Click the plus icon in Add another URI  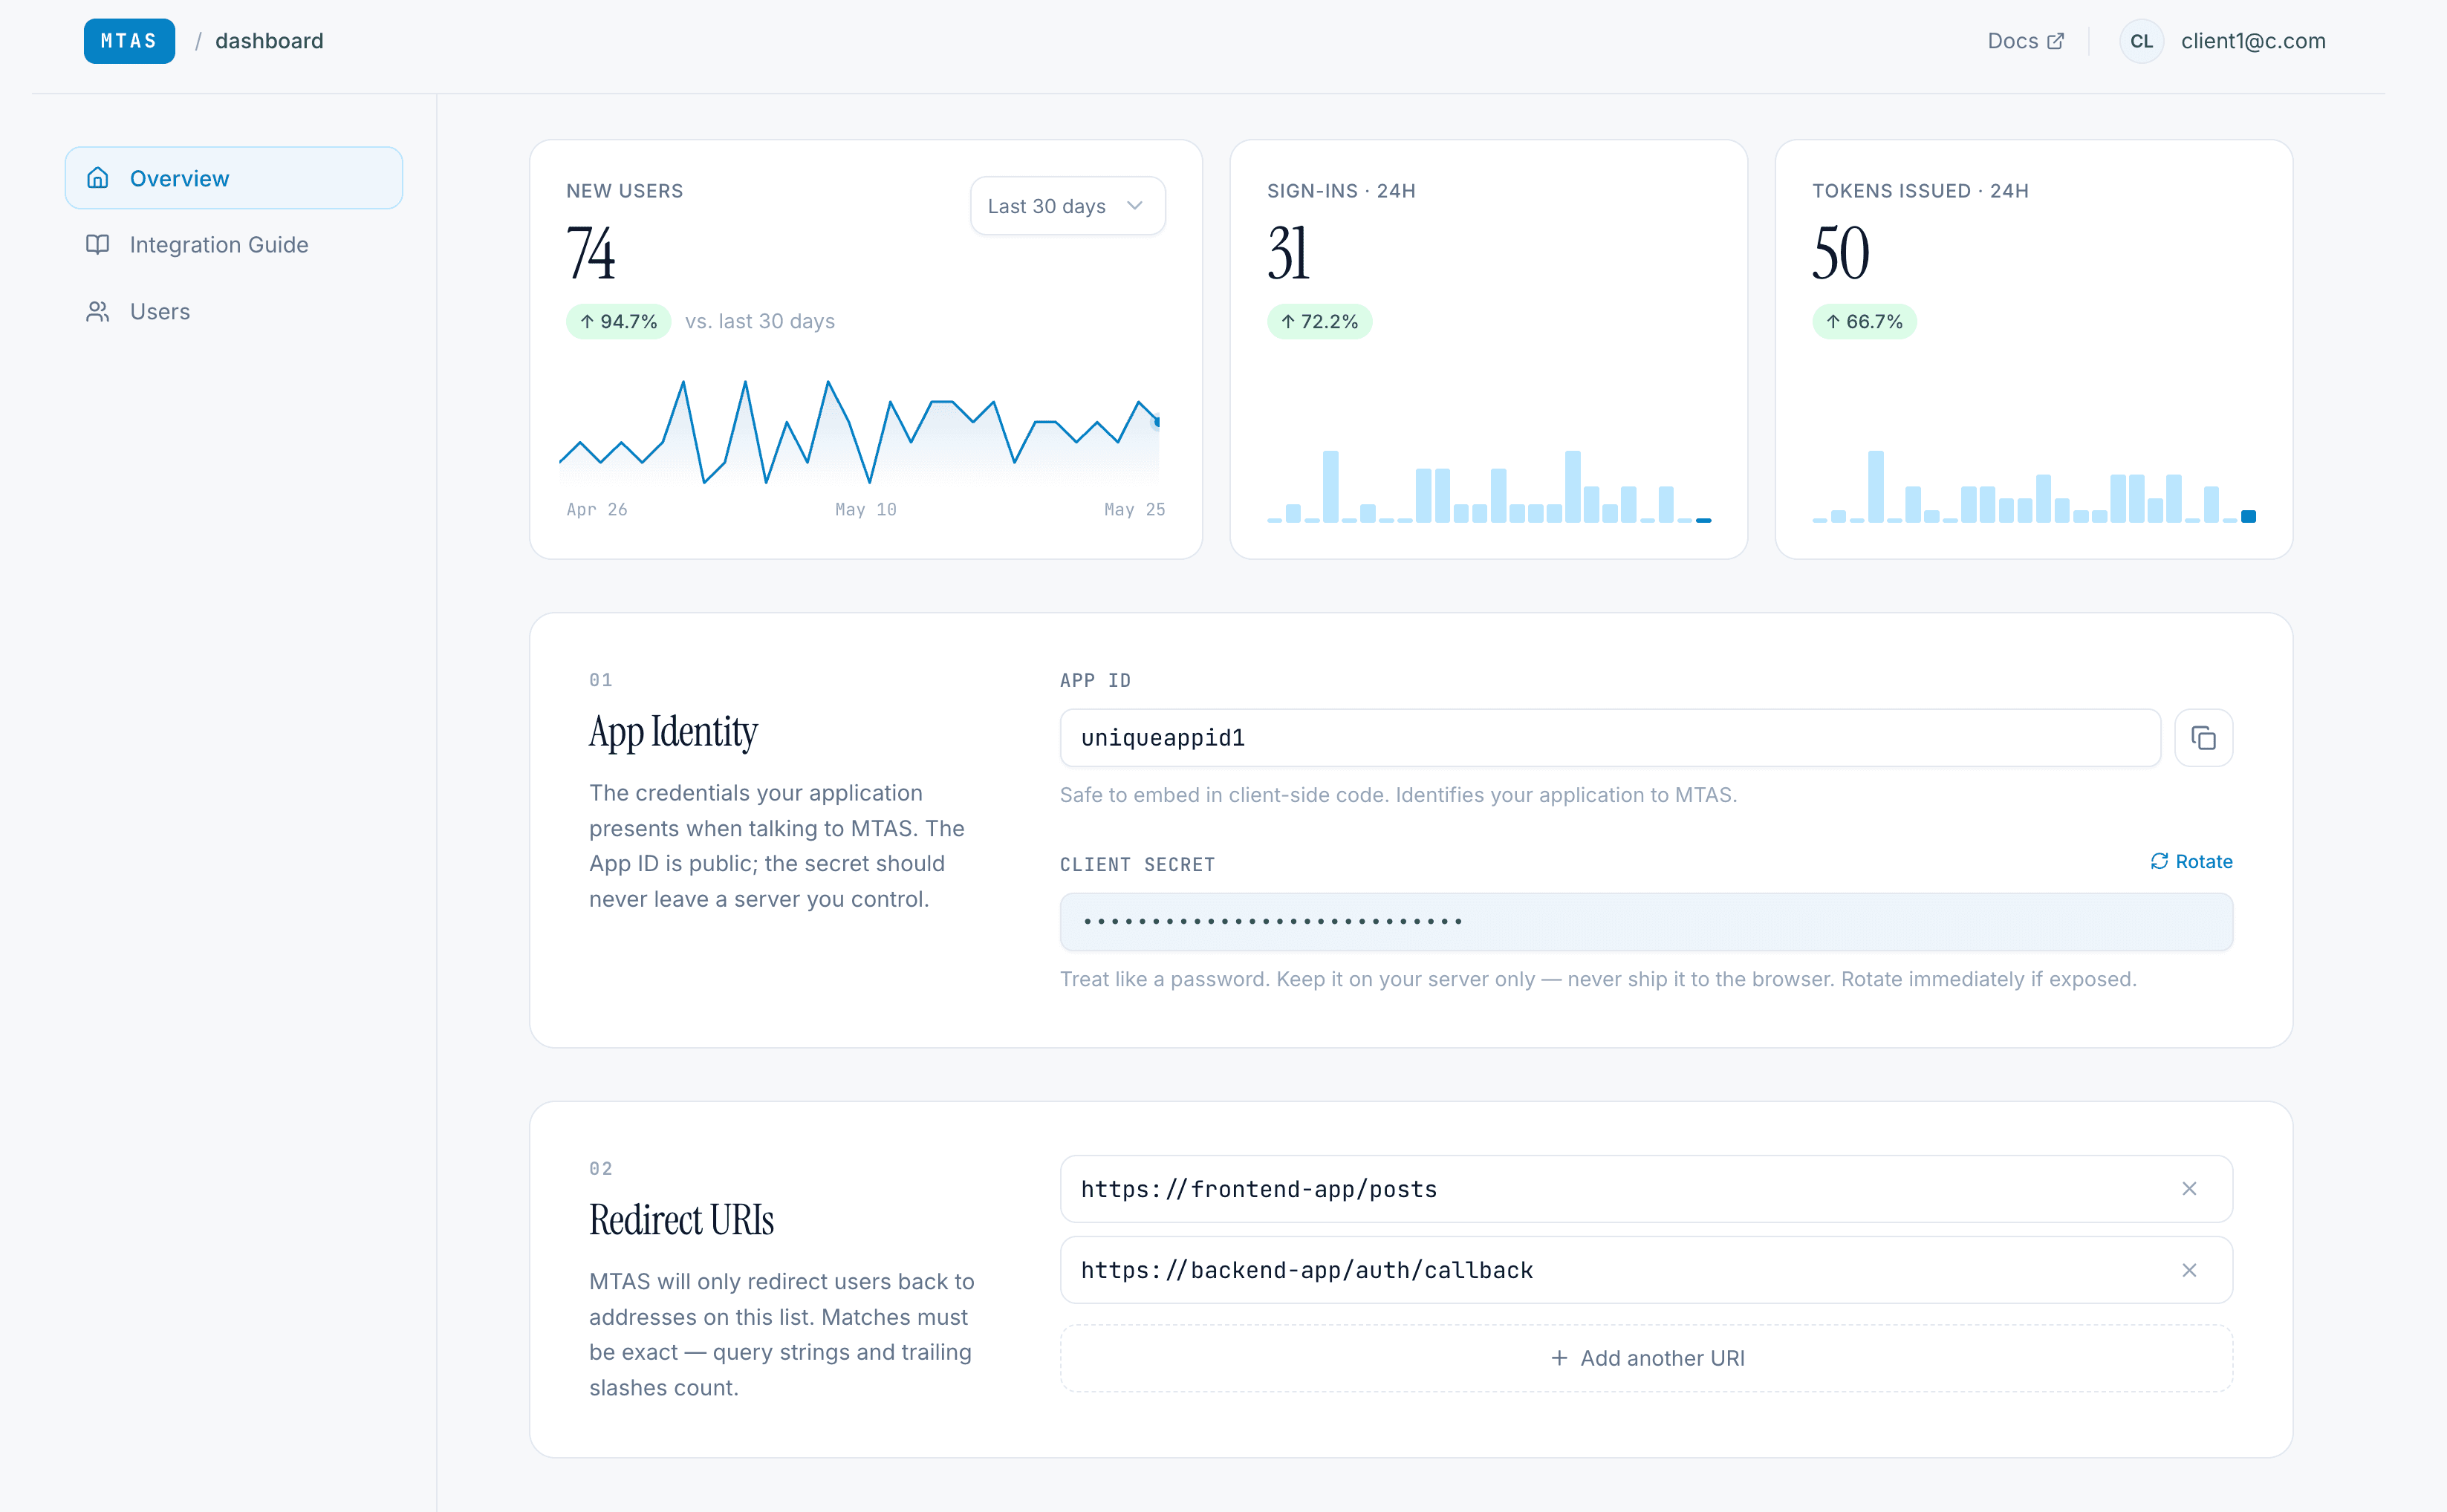coord(1559,1358)
